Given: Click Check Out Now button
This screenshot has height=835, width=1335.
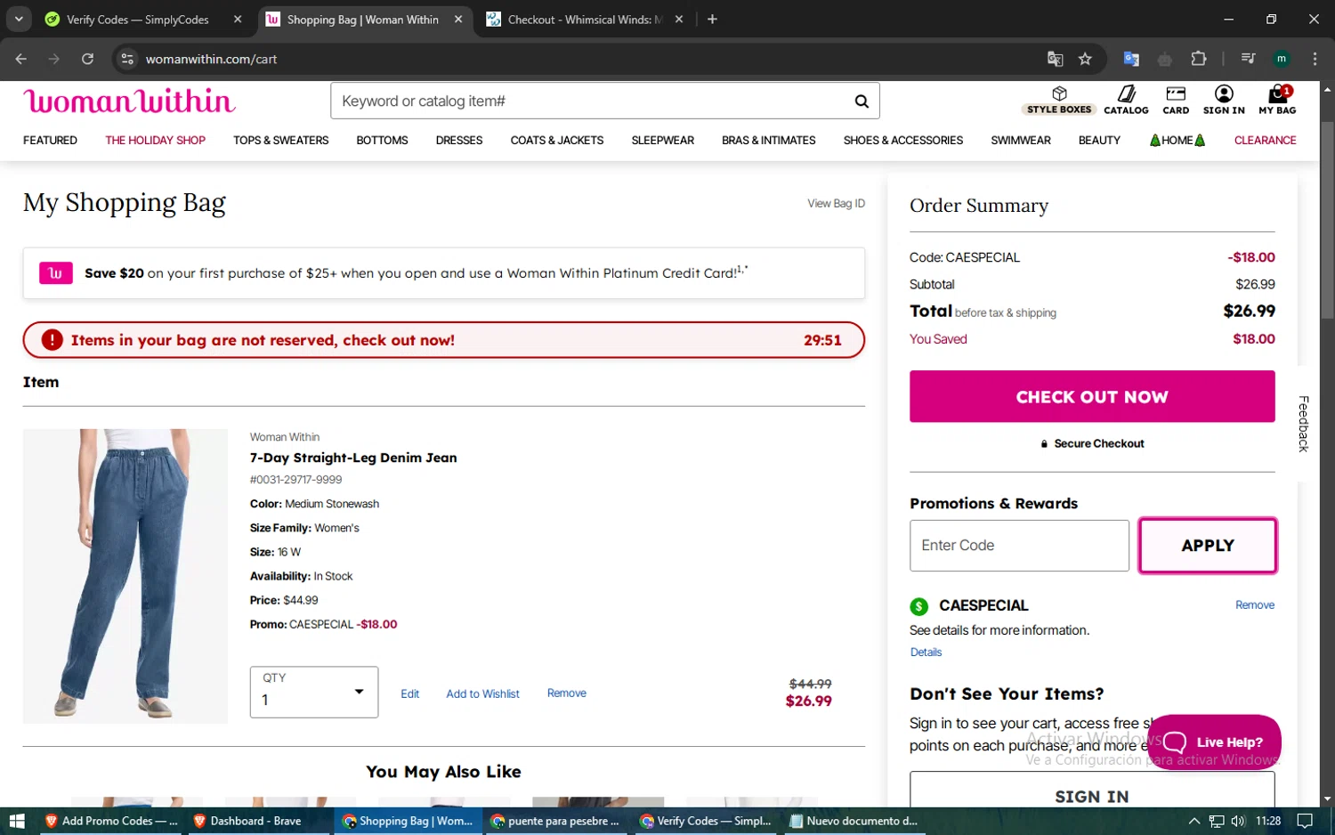Looking at the screenshot, I should point(1092,396).
